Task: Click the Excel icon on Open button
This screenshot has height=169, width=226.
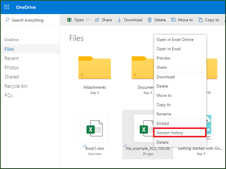Action: click(69, 20)
